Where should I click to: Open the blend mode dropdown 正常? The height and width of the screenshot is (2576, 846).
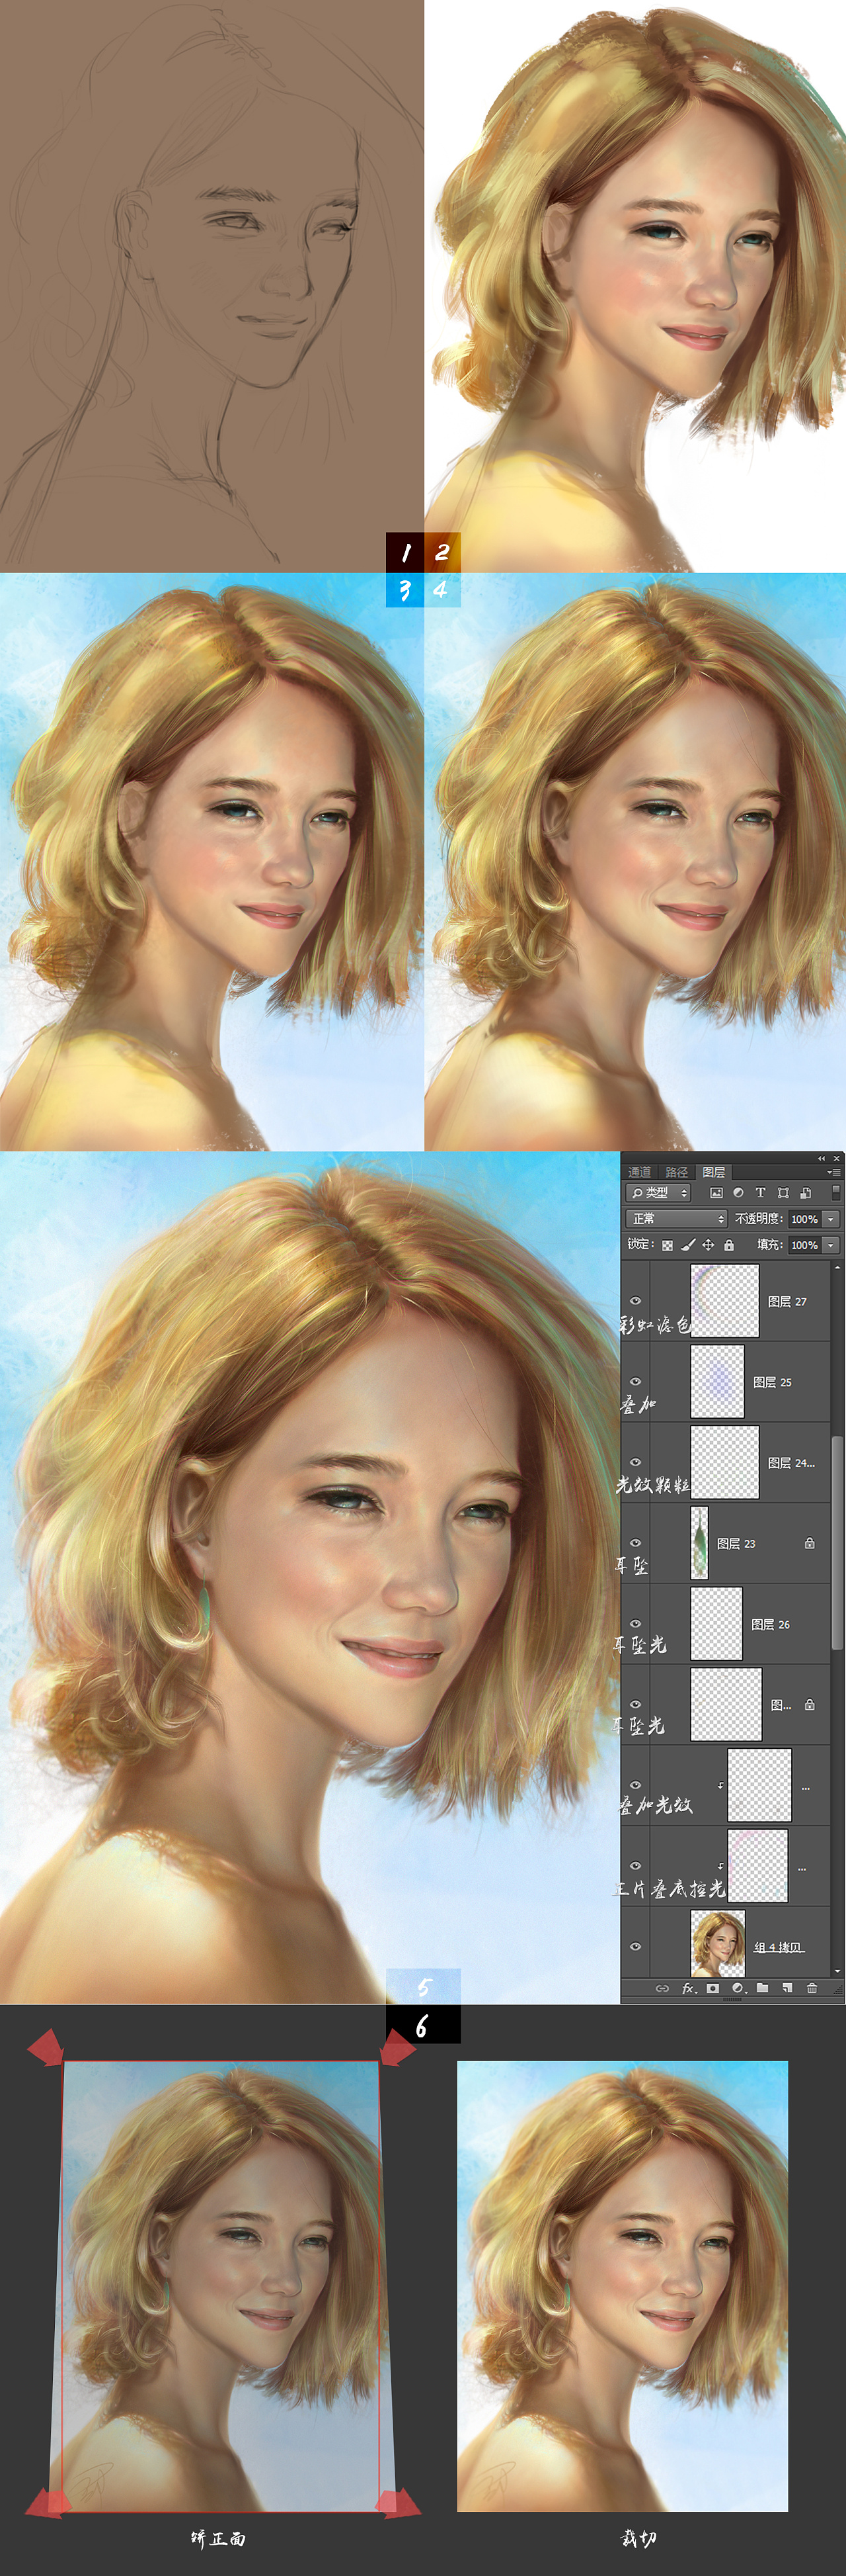point(676,1218)
